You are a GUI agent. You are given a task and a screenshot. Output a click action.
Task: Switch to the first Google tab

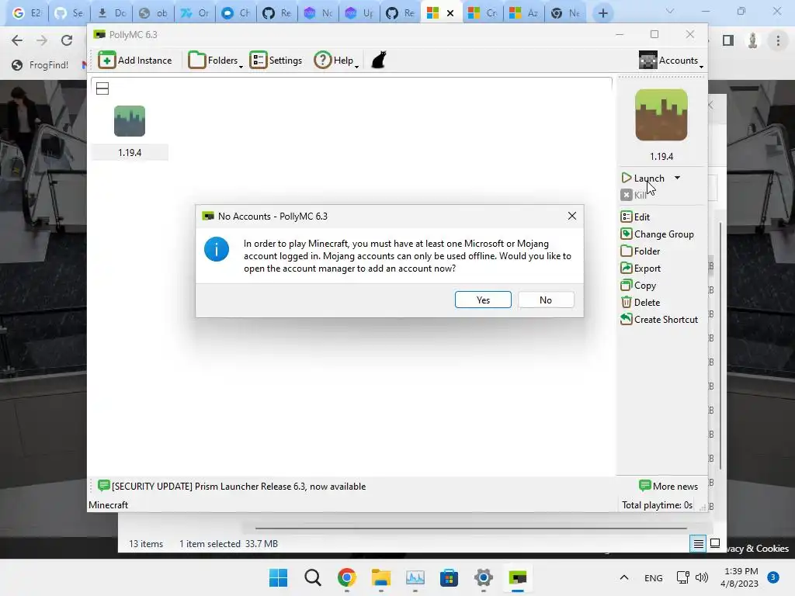click(27, 14)
